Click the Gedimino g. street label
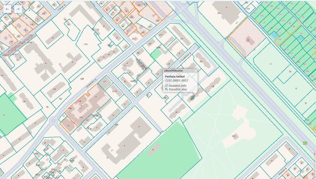Screen dimensions: 316x179 coord(91,83)
